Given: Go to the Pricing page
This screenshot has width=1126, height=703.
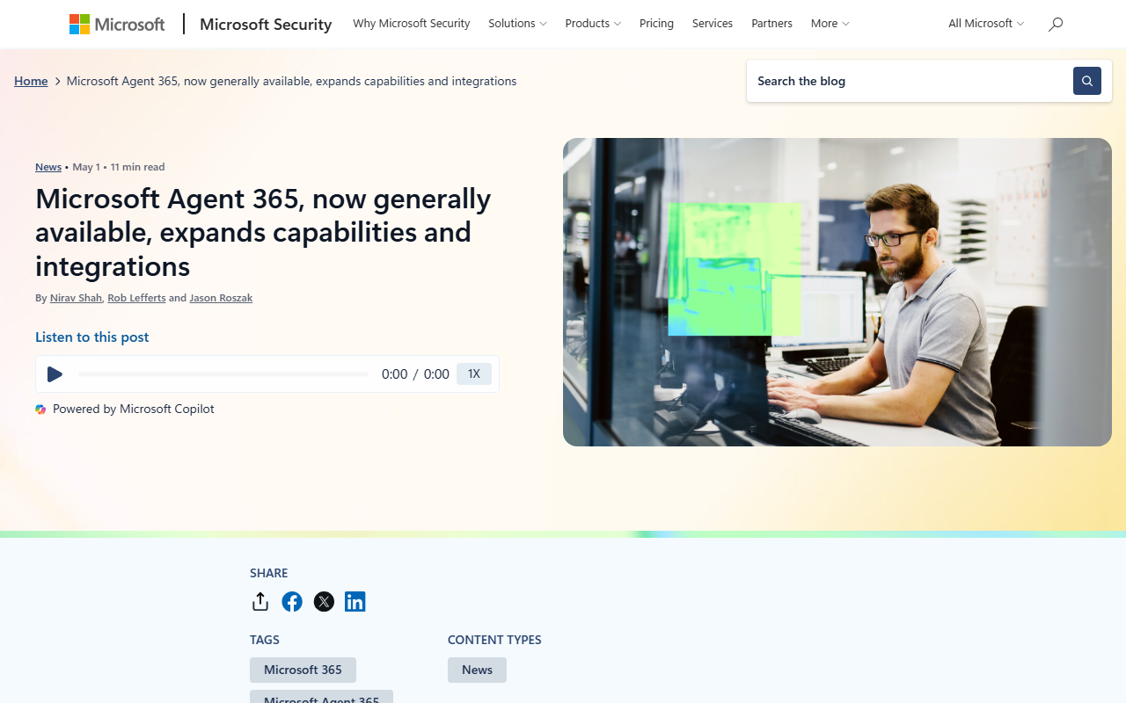Looking at the screenshot, I should tap(656, 24).
